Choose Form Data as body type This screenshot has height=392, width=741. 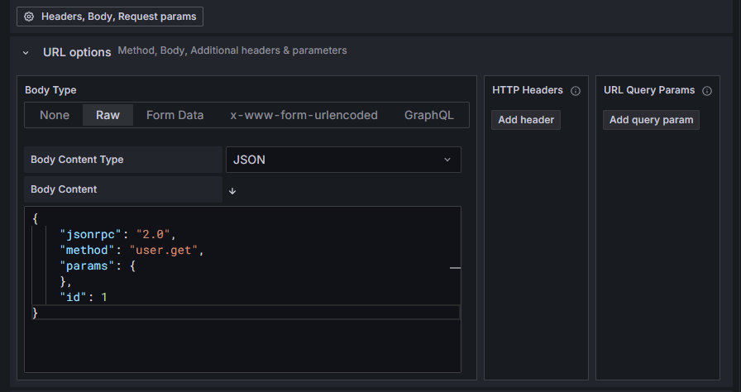(x=174, y=115)
